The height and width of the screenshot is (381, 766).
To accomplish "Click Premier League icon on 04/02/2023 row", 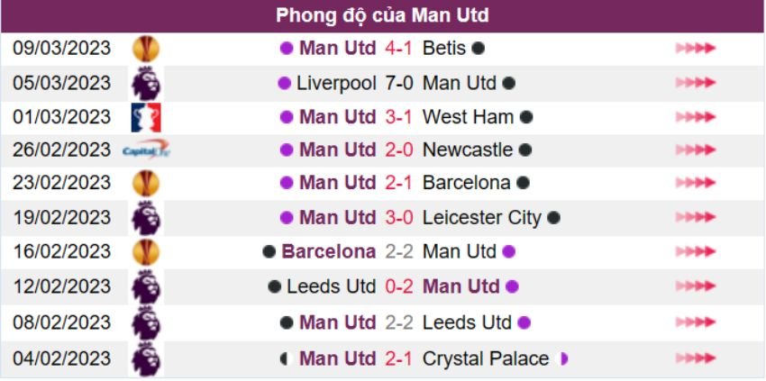I will click(x=145, y=358).
